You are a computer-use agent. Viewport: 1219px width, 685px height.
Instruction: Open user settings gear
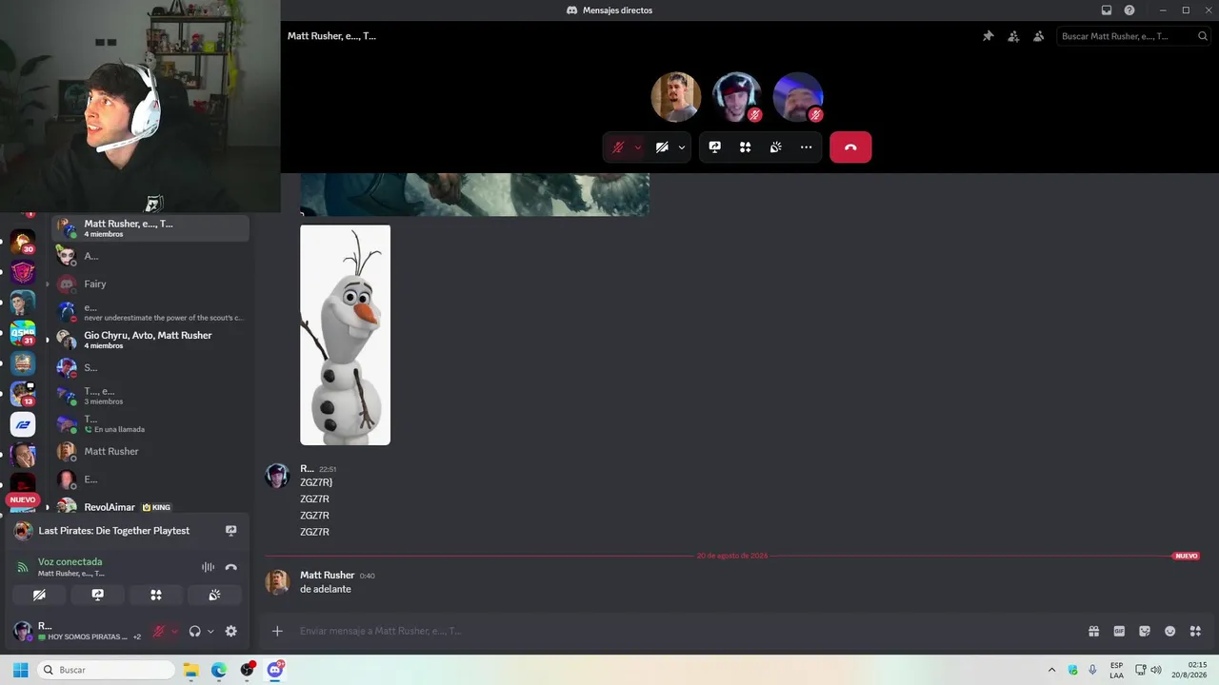230,631
